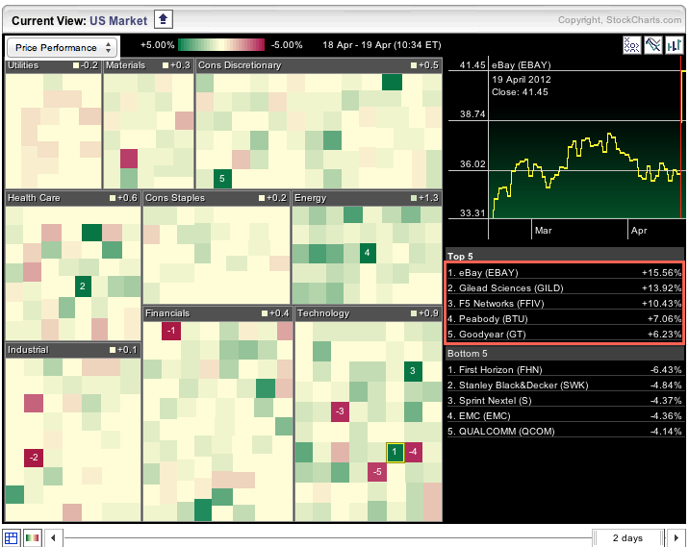Step the date slider left with arrow
This screenshot has width=689, height=547.
[53, 537]
